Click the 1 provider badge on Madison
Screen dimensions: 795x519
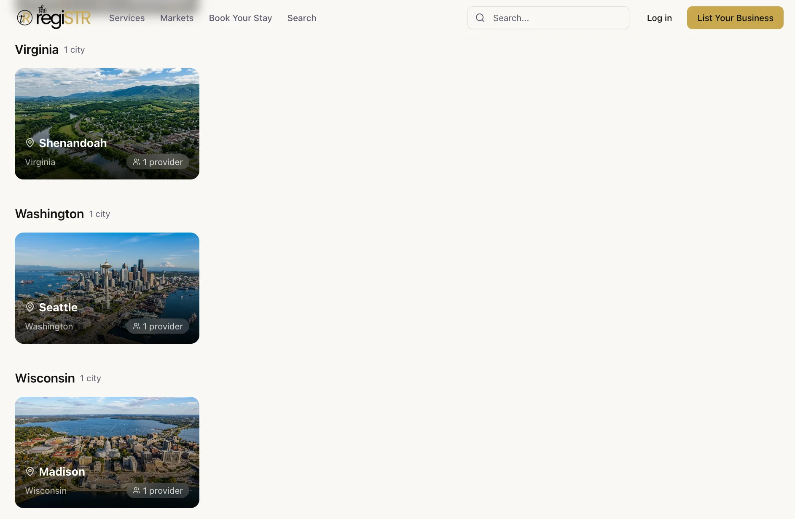coord(158,490)
